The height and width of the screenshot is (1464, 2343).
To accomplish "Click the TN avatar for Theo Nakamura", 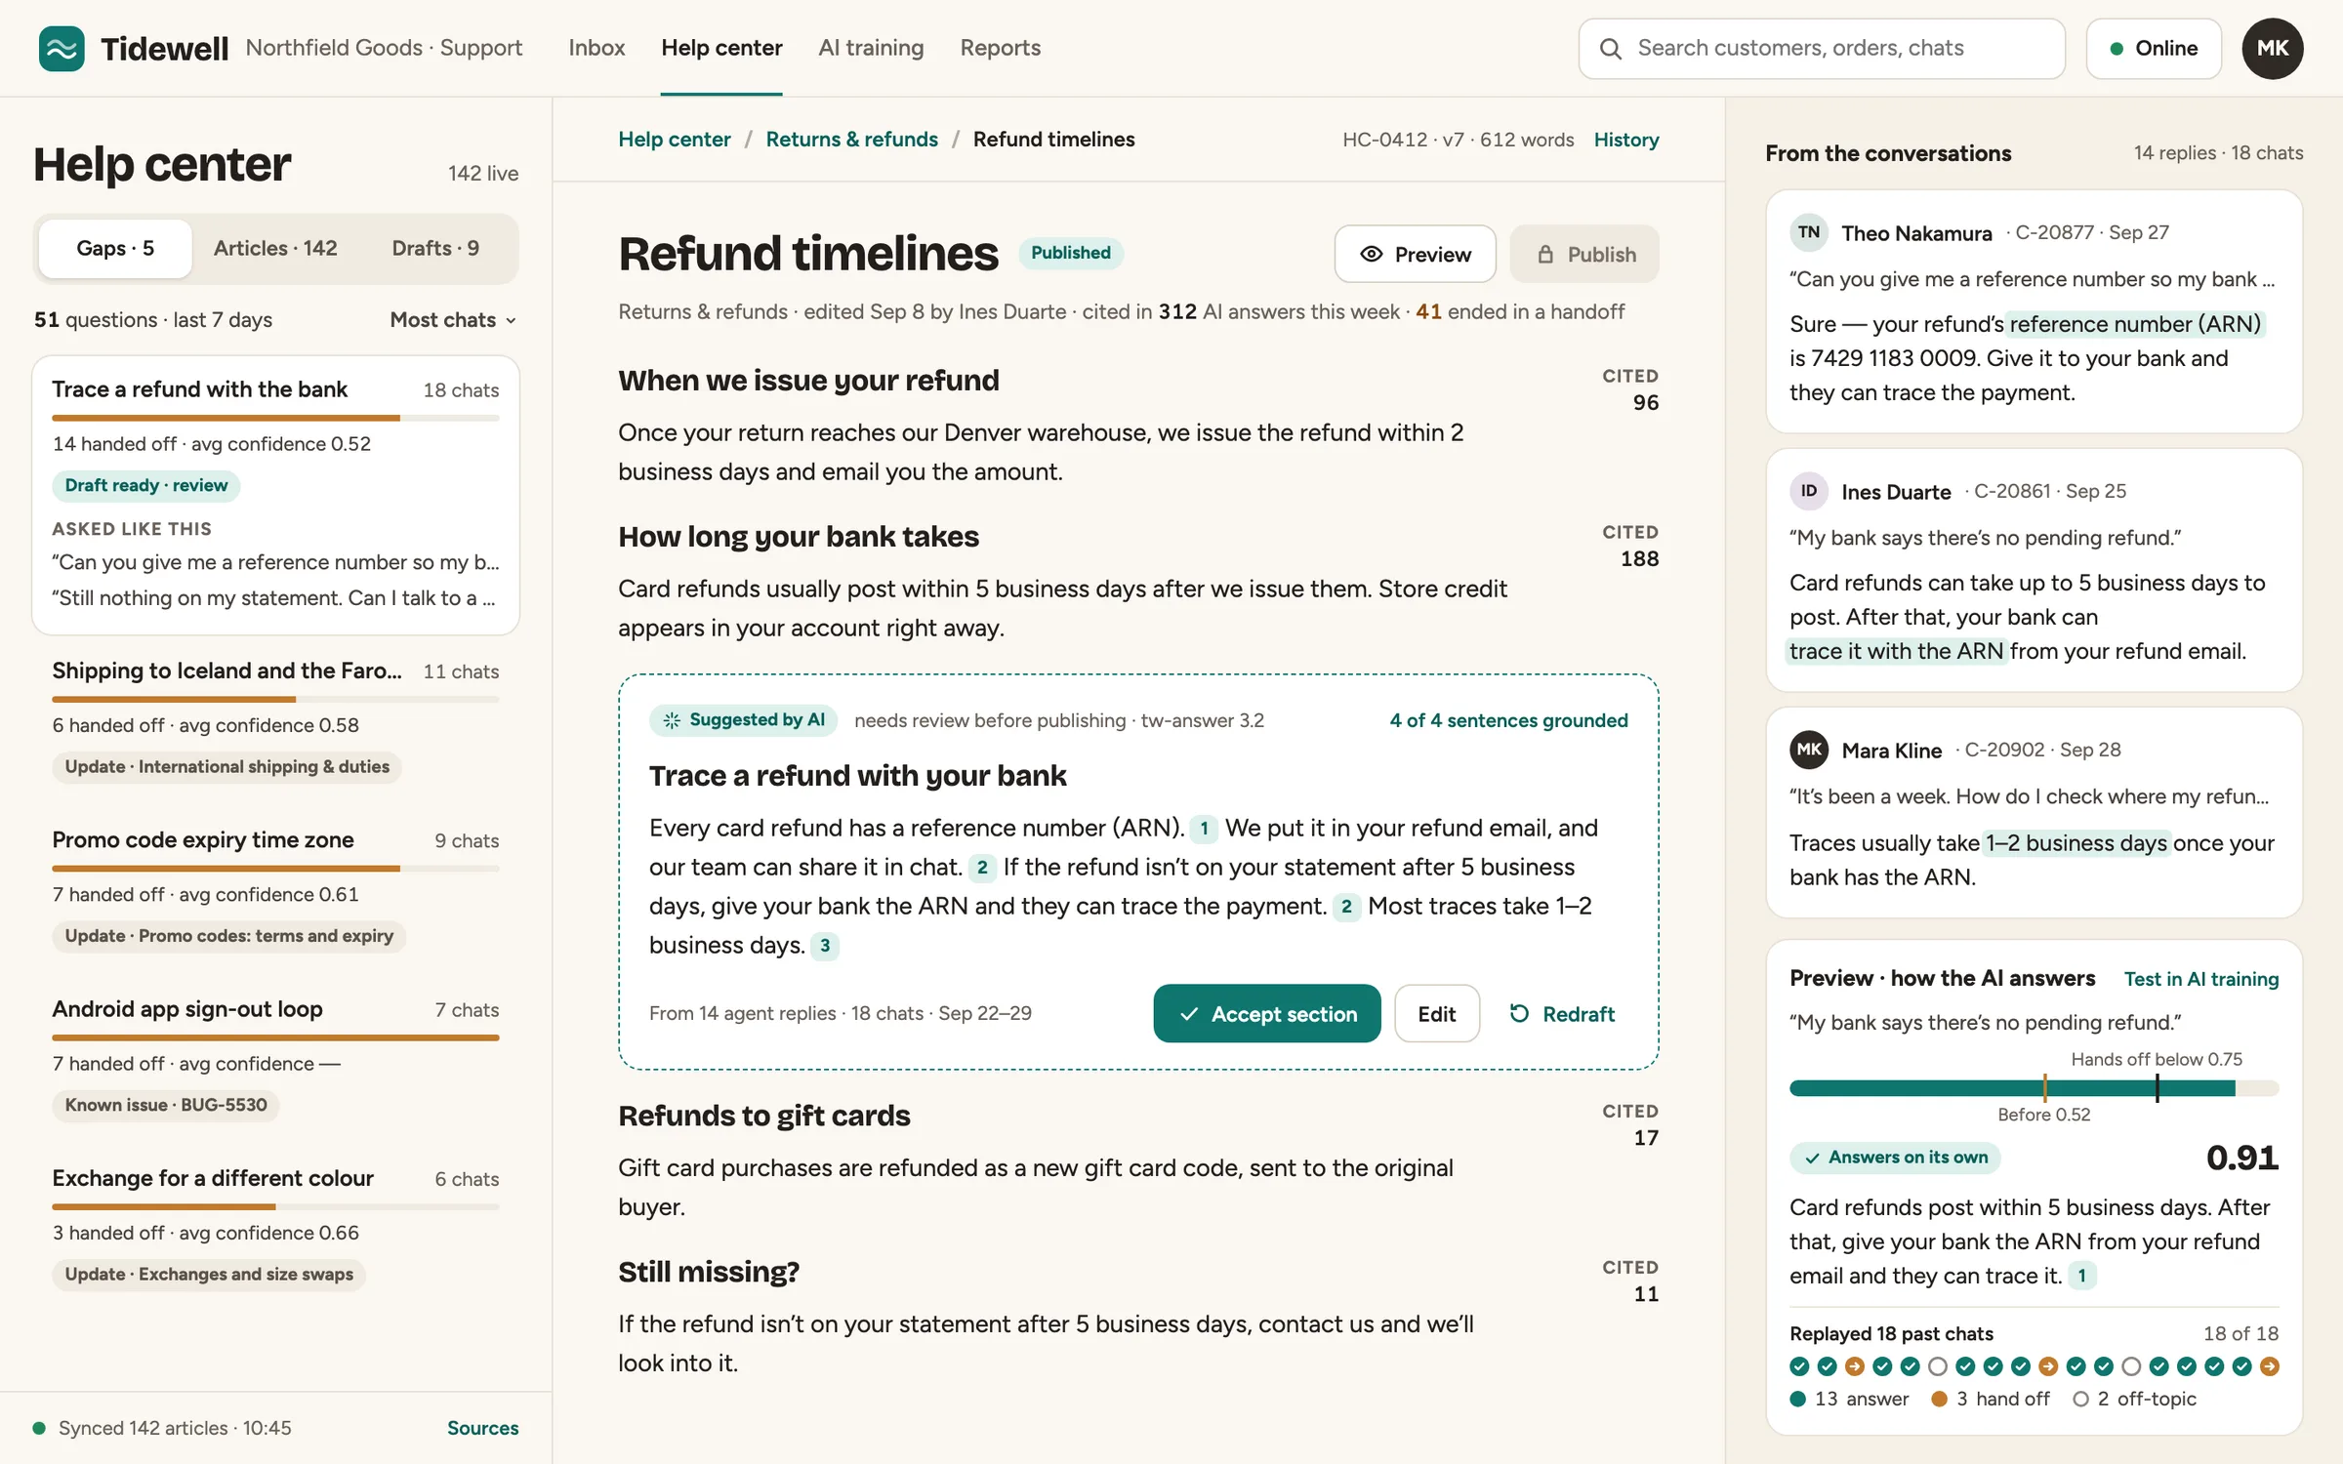I will tap(1809, 232).
